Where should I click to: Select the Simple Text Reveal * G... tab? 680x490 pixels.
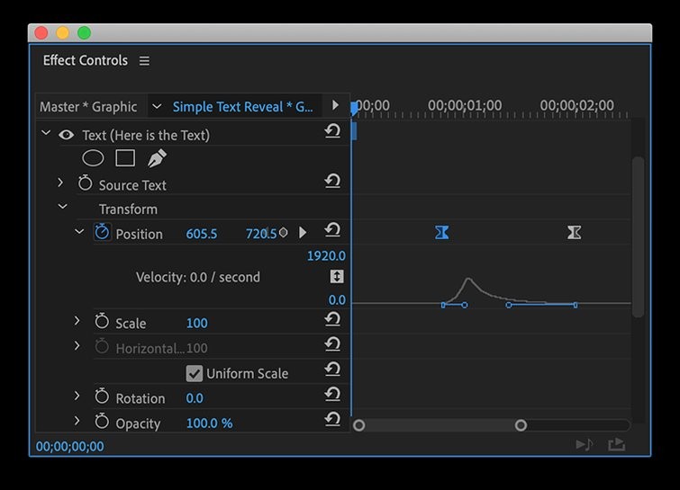pos(242,107)
